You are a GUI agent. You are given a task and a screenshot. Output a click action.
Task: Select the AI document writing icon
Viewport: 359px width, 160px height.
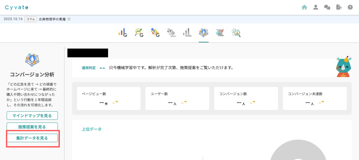(x=219, y=33)
